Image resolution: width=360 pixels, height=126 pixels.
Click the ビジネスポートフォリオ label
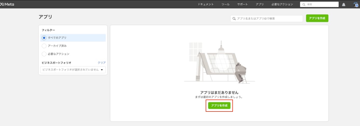pyautogui.click(x=56, y=63)
